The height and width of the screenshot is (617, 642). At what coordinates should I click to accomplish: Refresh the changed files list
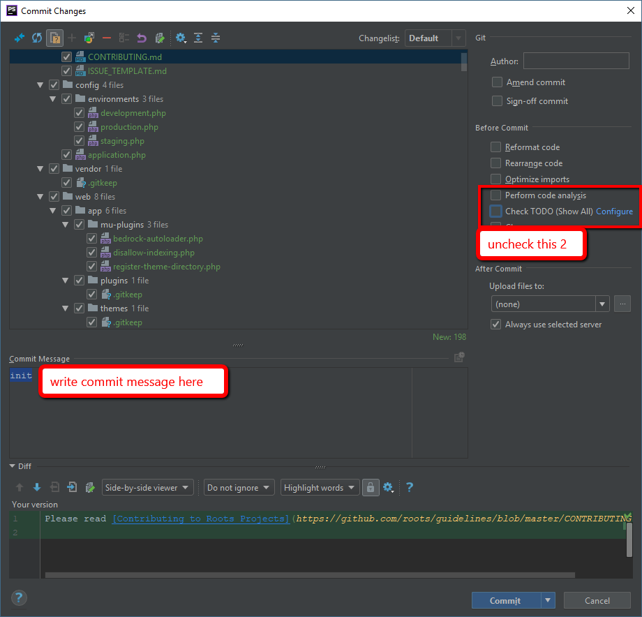tap(36, 38)
